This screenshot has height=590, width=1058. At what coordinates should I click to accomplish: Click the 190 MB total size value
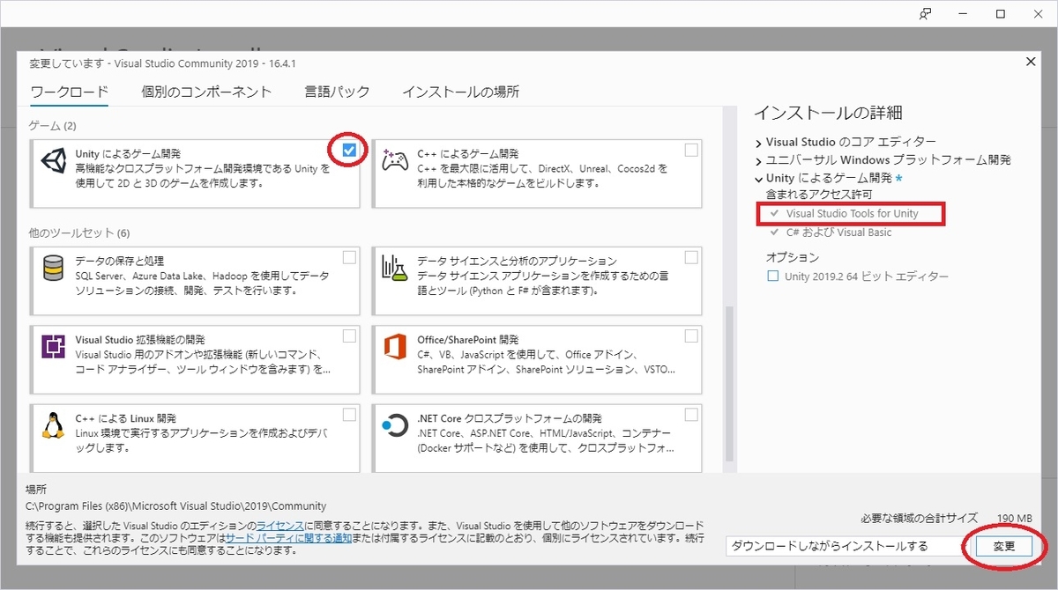tap(1014, 518)
